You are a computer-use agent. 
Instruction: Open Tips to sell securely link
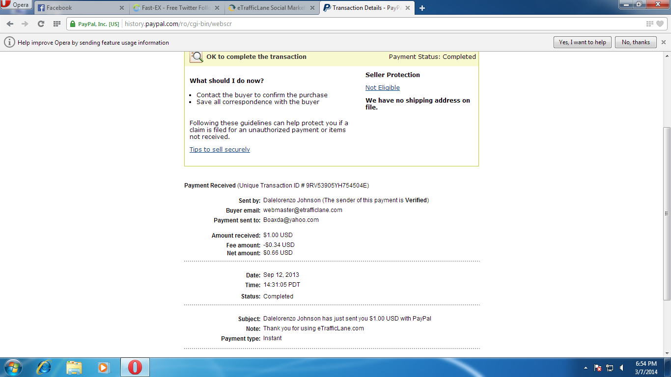point(220,150)
